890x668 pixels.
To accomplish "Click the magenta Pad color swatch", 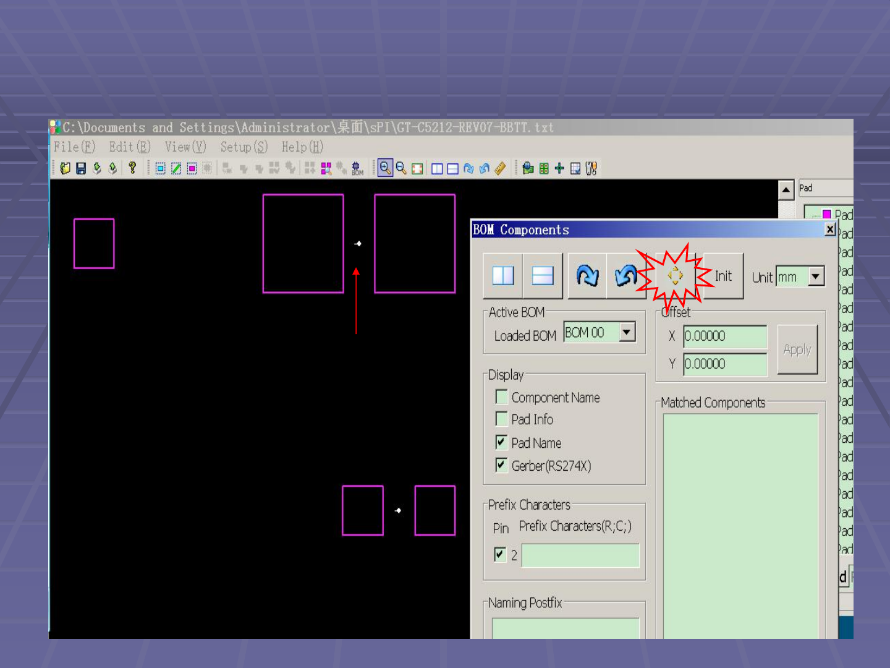I will click(x=826, y=215).
